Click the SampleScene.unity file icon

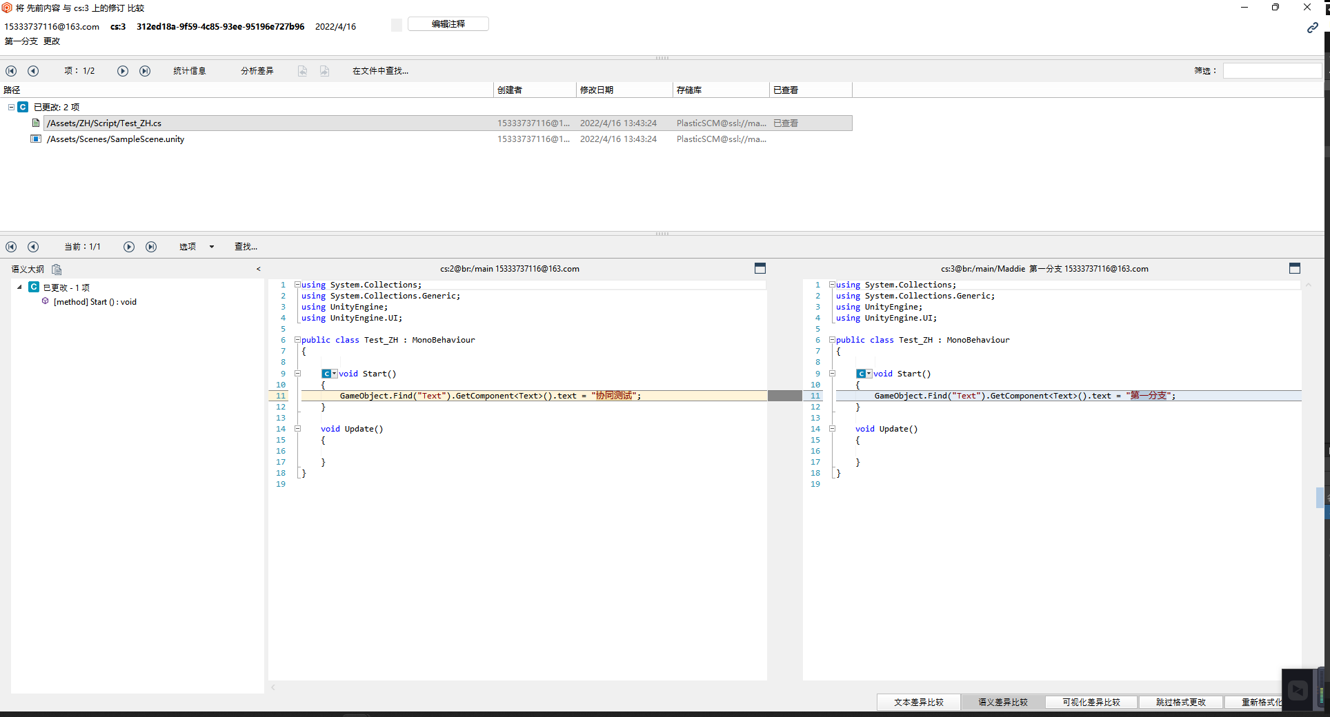[x=36, y=139]
